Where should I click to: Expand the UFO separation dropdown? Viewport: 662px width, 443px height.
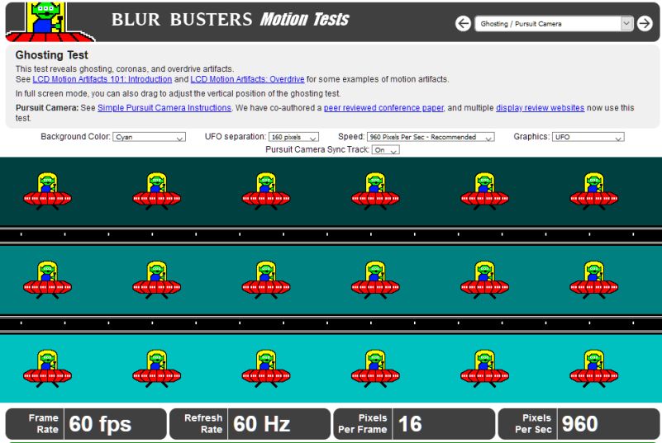(x=293, y=137)
